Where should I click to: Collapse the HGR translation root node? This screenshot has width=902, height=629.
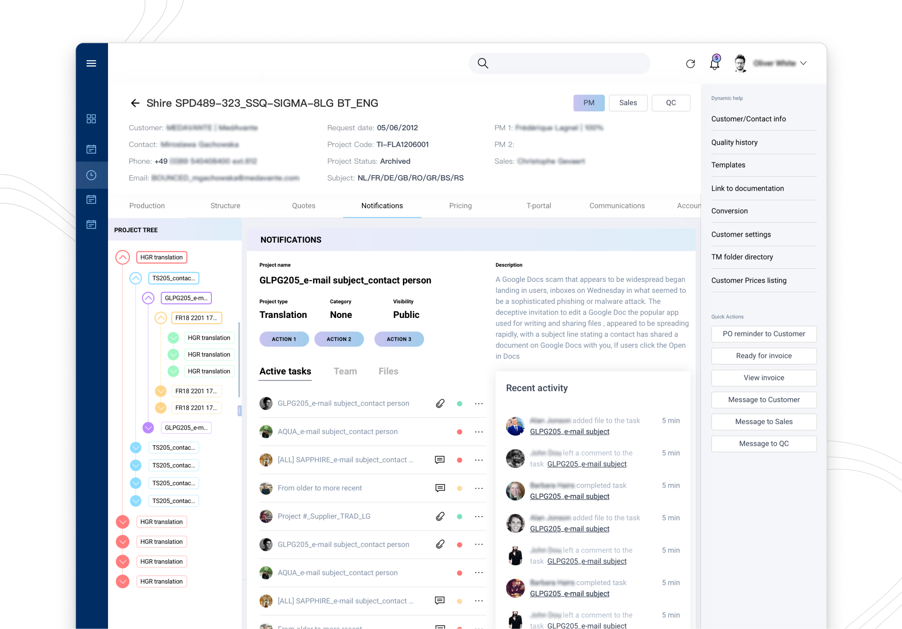(x=122, y=257)
